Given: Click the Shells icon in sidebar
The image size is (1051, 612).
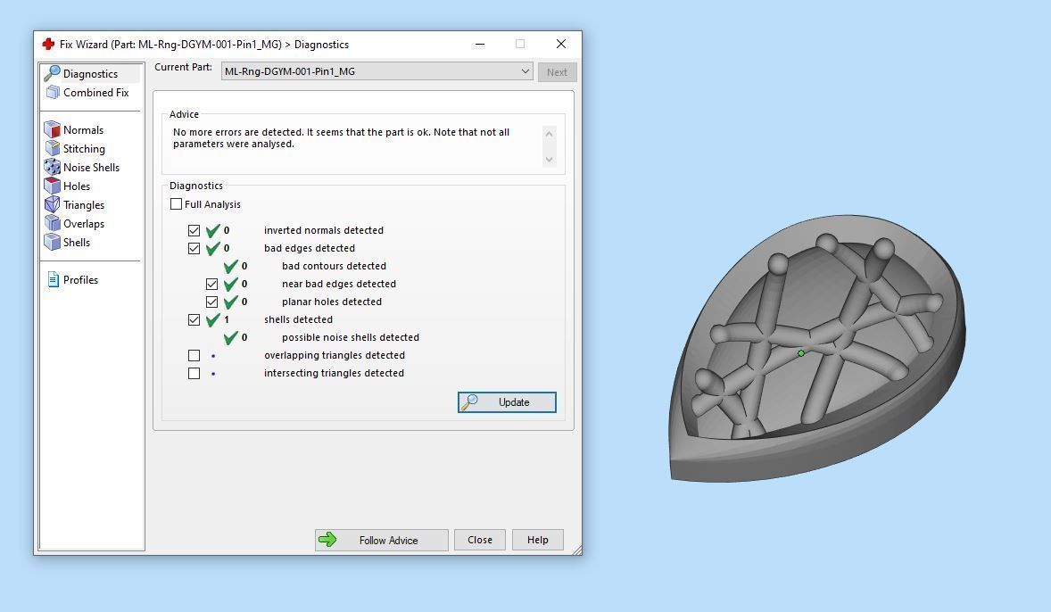Looking at the screenshot, I should 53,242.
